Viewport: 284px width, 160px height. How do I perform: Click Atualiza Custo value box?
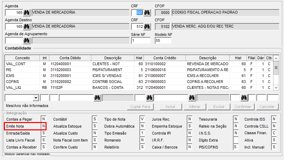tap(95, 133)
